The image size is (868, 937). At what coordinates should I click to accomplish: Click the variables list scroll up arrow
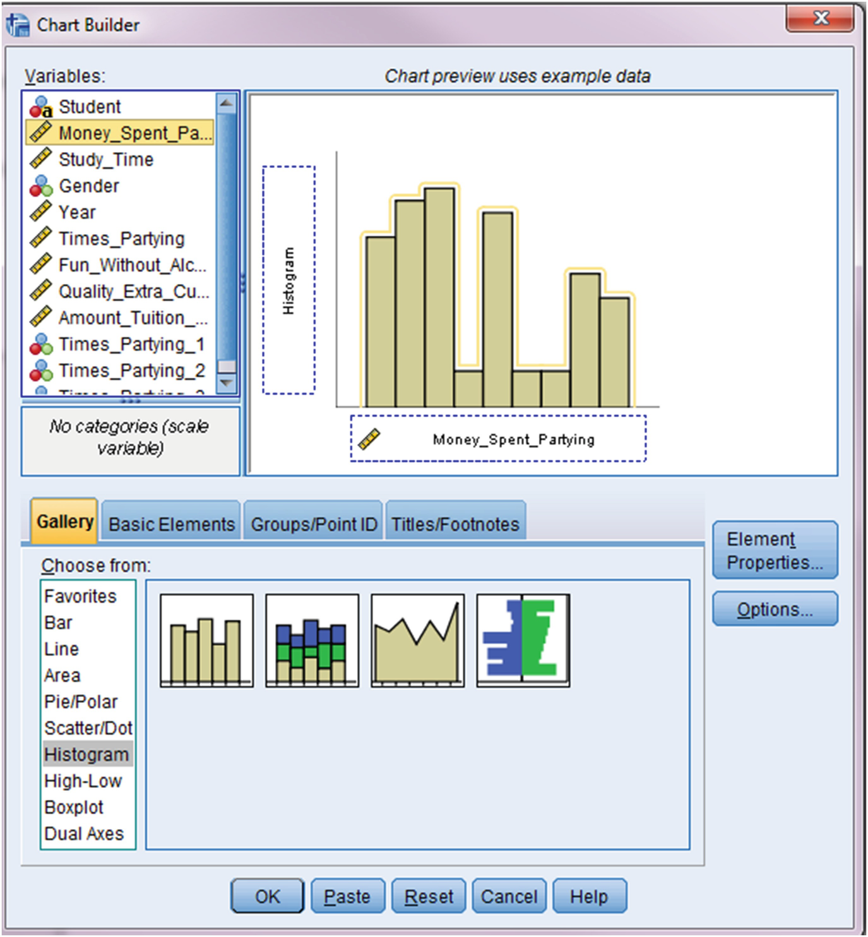[x=226, y=104]
